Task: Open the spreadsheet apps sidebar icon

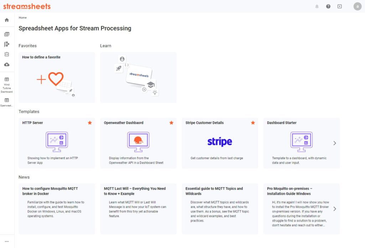Action: [7, 34]
